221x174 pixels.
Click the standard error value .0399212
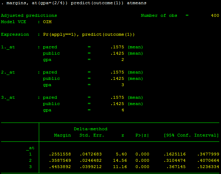[x=90, y=167]
